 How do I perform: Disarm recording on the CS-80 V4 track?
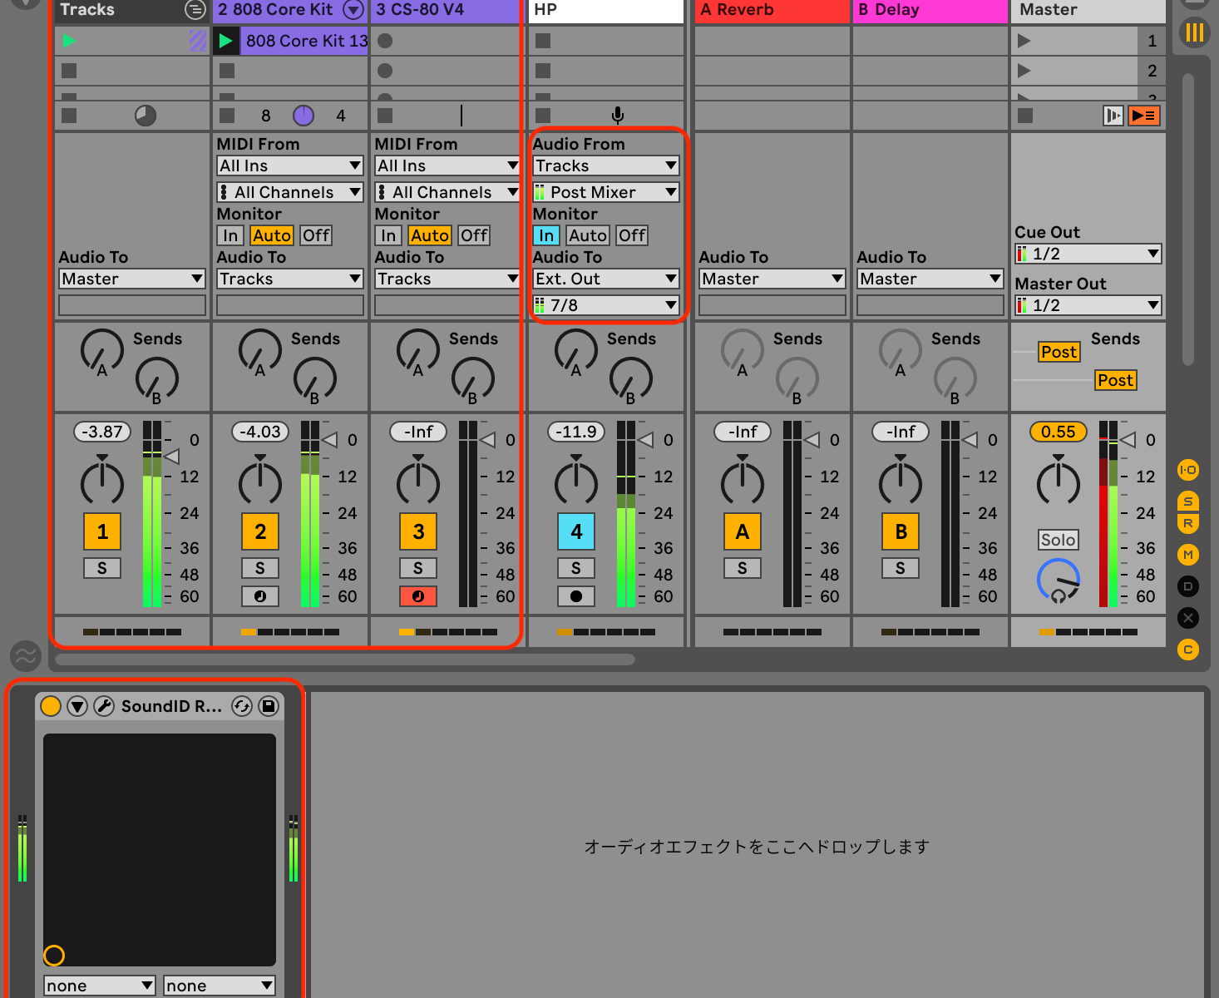pyautogui.click(x=417, y=596)
